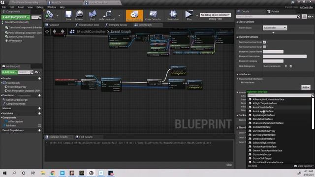Toggle Hide Unrelated nodes icon
The width and height of the screenshot is (315, 177).
107,15
